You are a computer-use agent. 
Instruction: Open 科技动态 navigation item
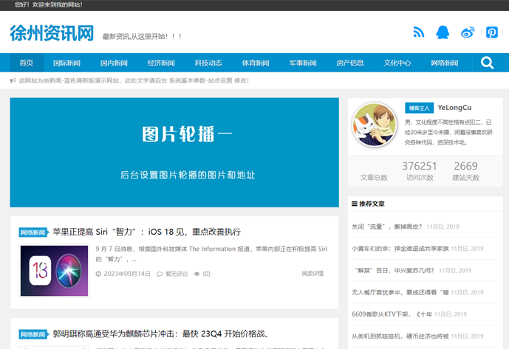[x=208, y=63]
